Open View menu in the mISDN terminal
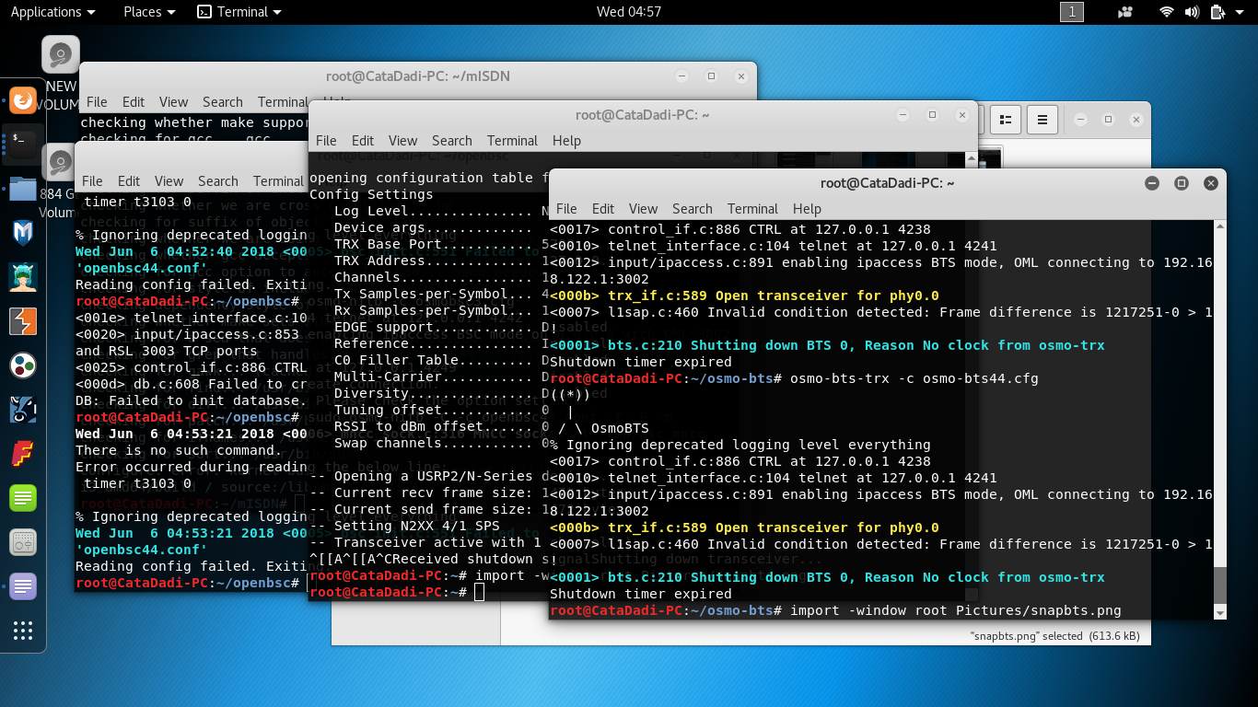The width and height of the screenshot is (1258, 707). click(x=173, y=102)
